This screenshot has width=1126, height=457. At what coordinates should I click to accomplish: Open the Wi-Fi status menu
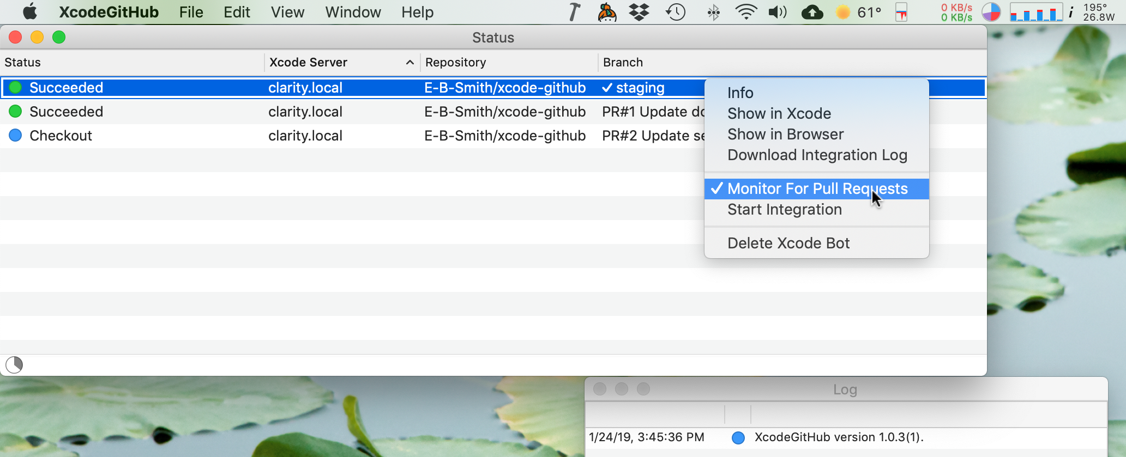(746, 12)
